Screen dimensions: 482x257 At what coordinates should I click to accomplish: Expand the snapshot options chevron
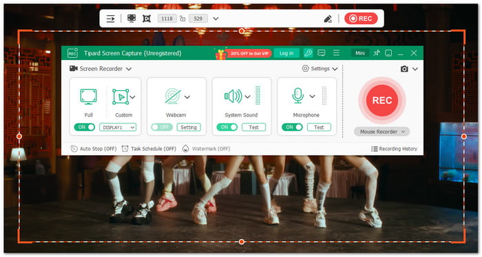(415, 69)
